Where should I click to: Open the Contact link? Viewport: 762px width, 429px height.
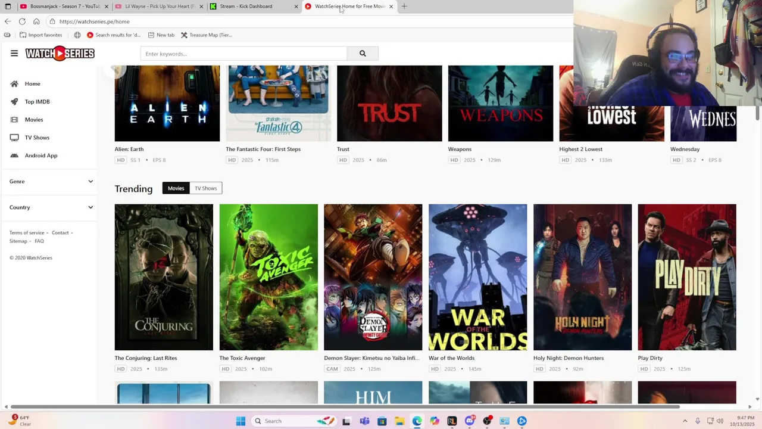tap(60, 233)
